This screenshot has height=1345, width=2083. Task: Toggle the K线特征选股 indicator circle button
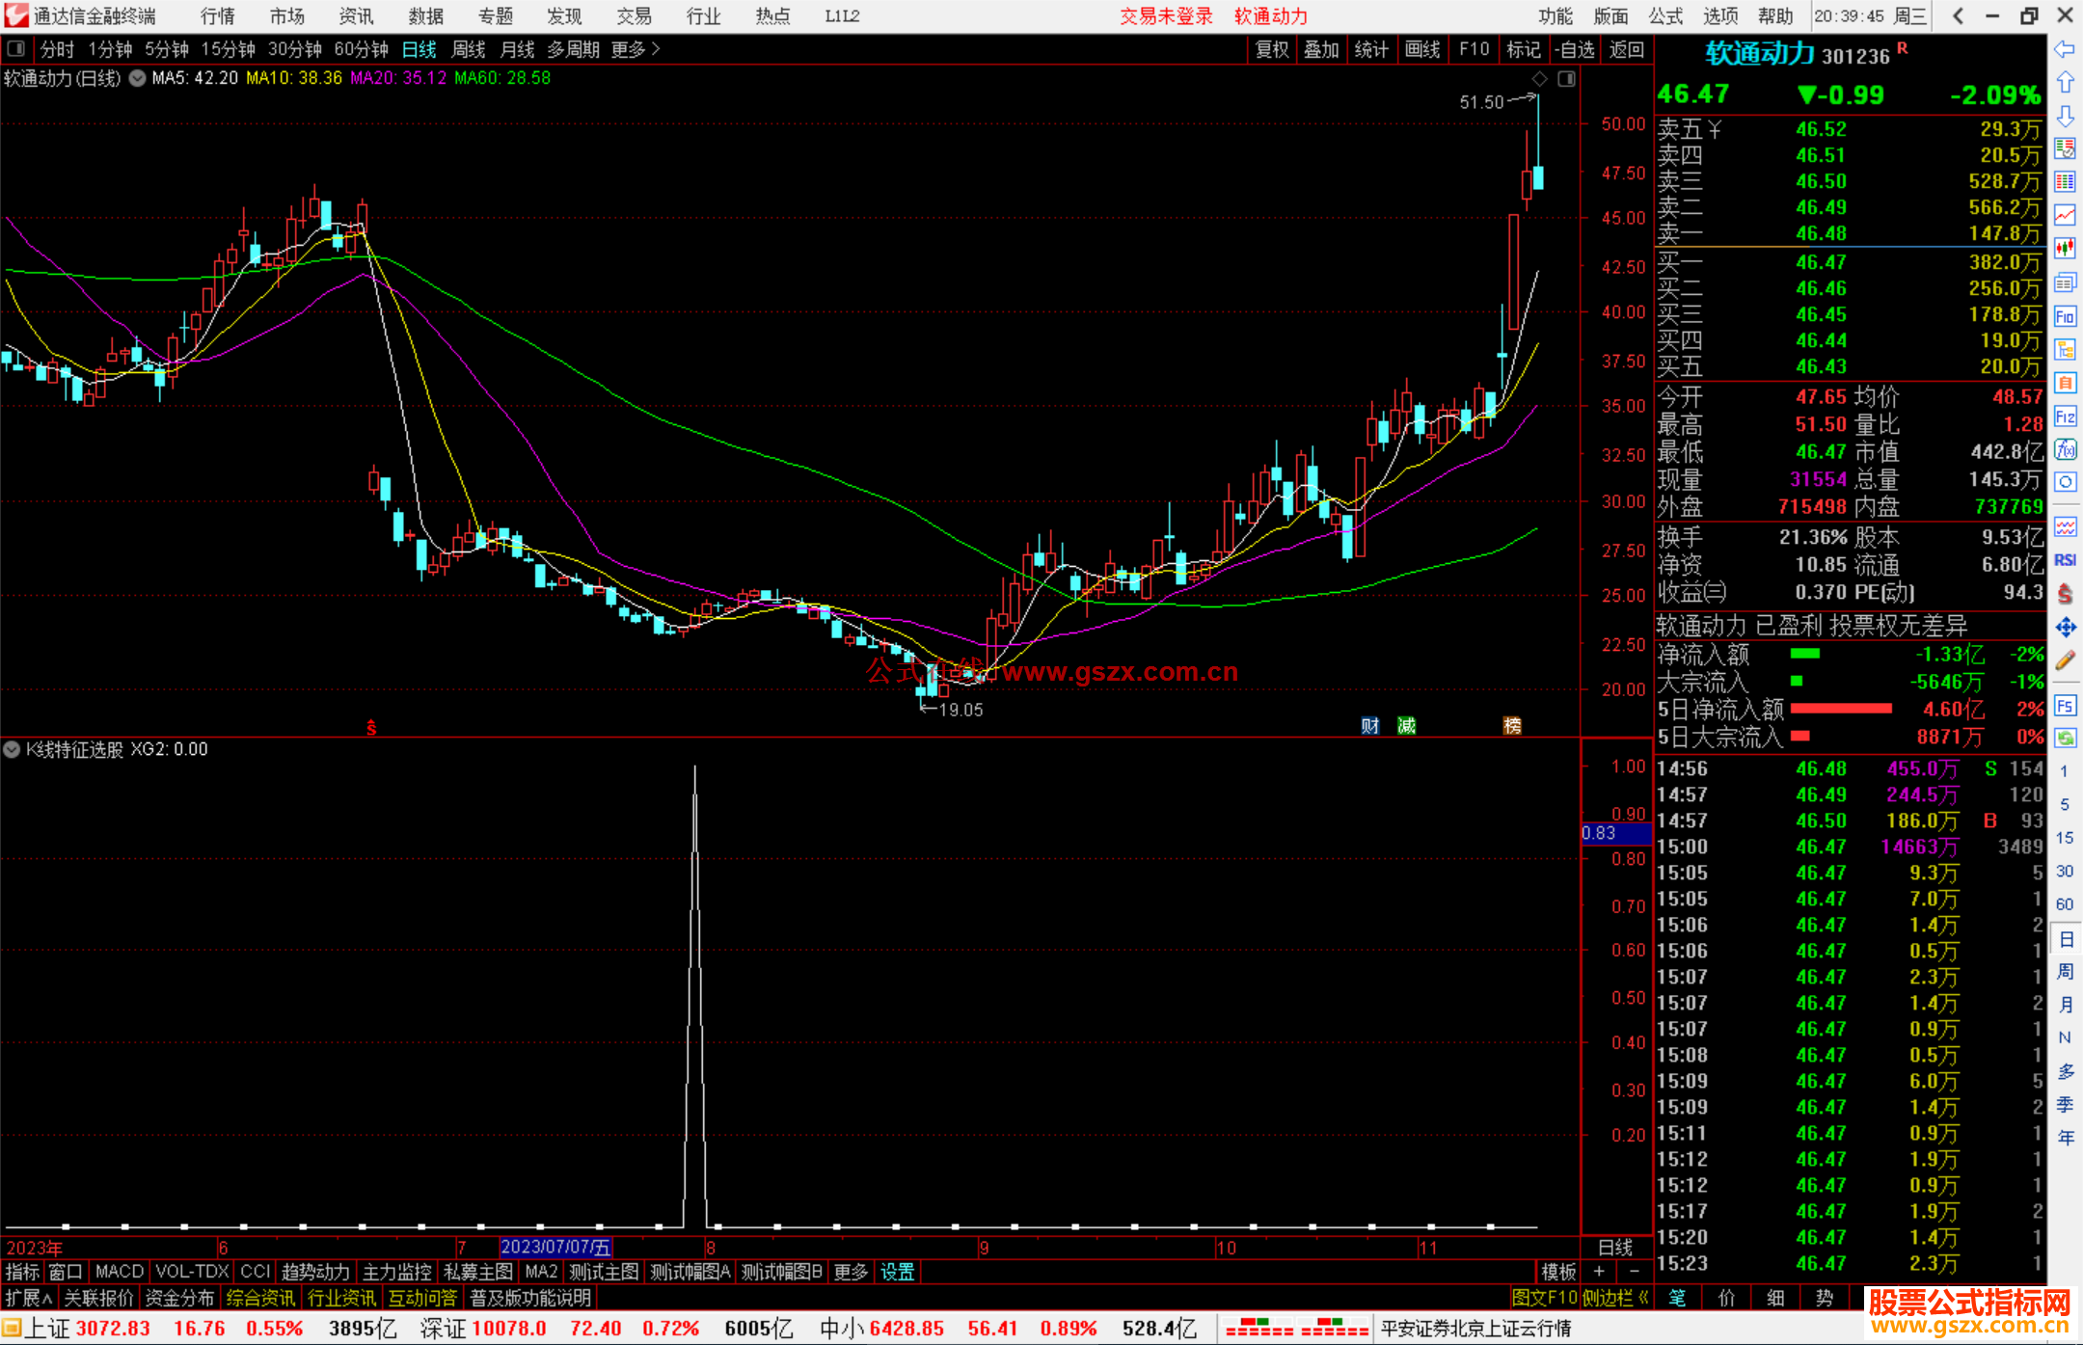pyautogui.click(x=12, y=749)
